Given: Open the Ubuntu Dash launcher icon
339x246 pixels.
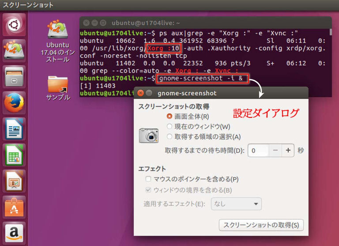Looking at the screenshot, I should point(14,25).
